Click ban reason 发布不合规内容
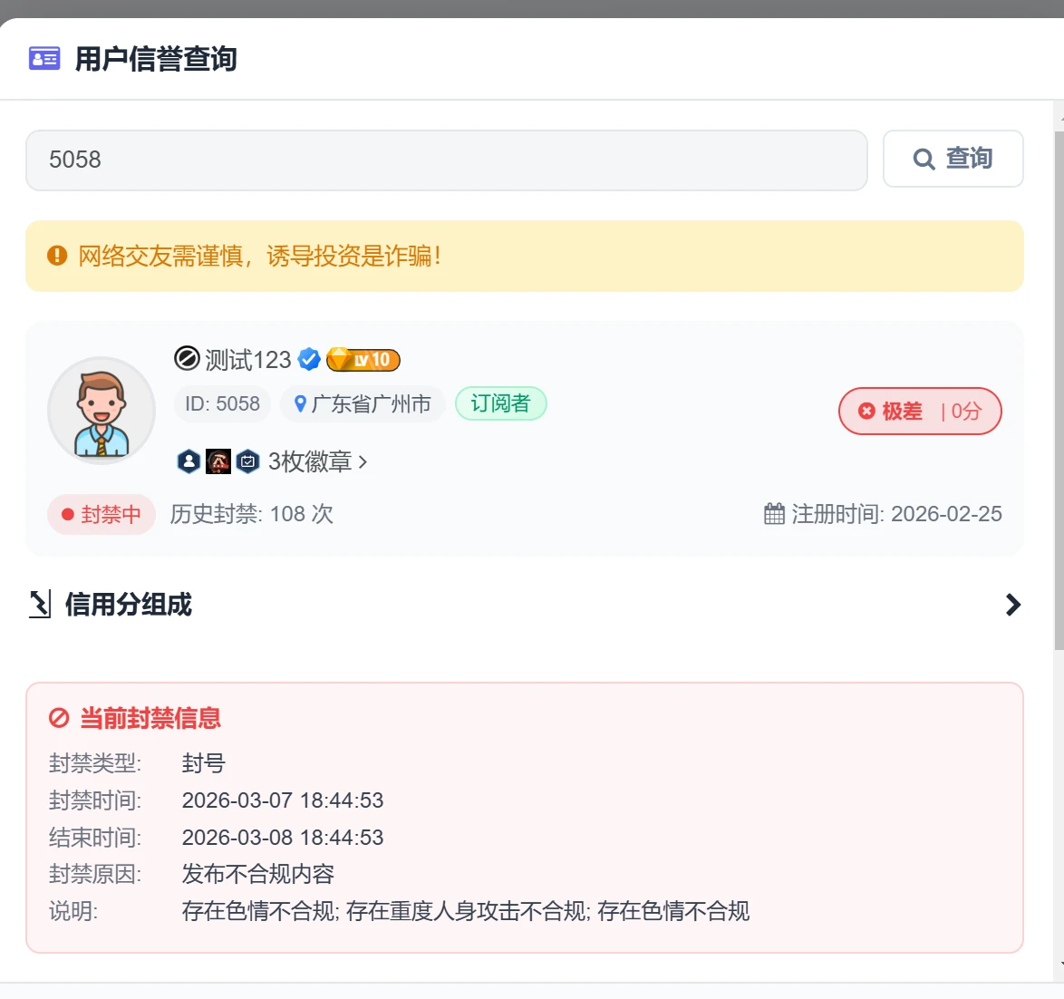This screenshot has height=999, width=1064. click(x=258, y=874)
